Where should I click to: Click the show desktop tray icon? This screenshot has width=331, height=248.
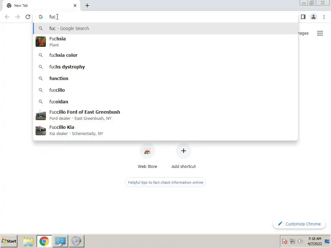(327, 241)
